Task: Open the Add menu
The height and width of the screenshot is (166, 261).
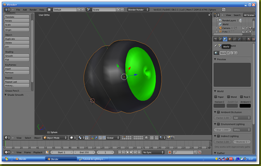Action: click(25, 10)
